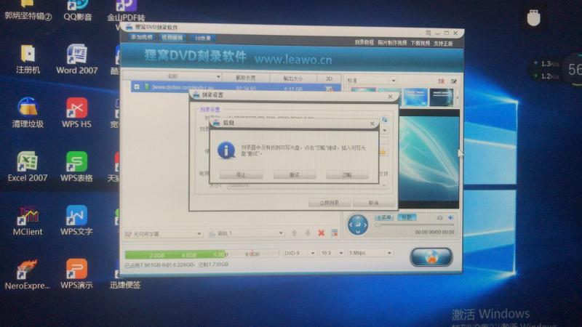The width and height of the screenshot is (582, 327).
Task: Move video up with up arrow icon
Action: point(294,233)
